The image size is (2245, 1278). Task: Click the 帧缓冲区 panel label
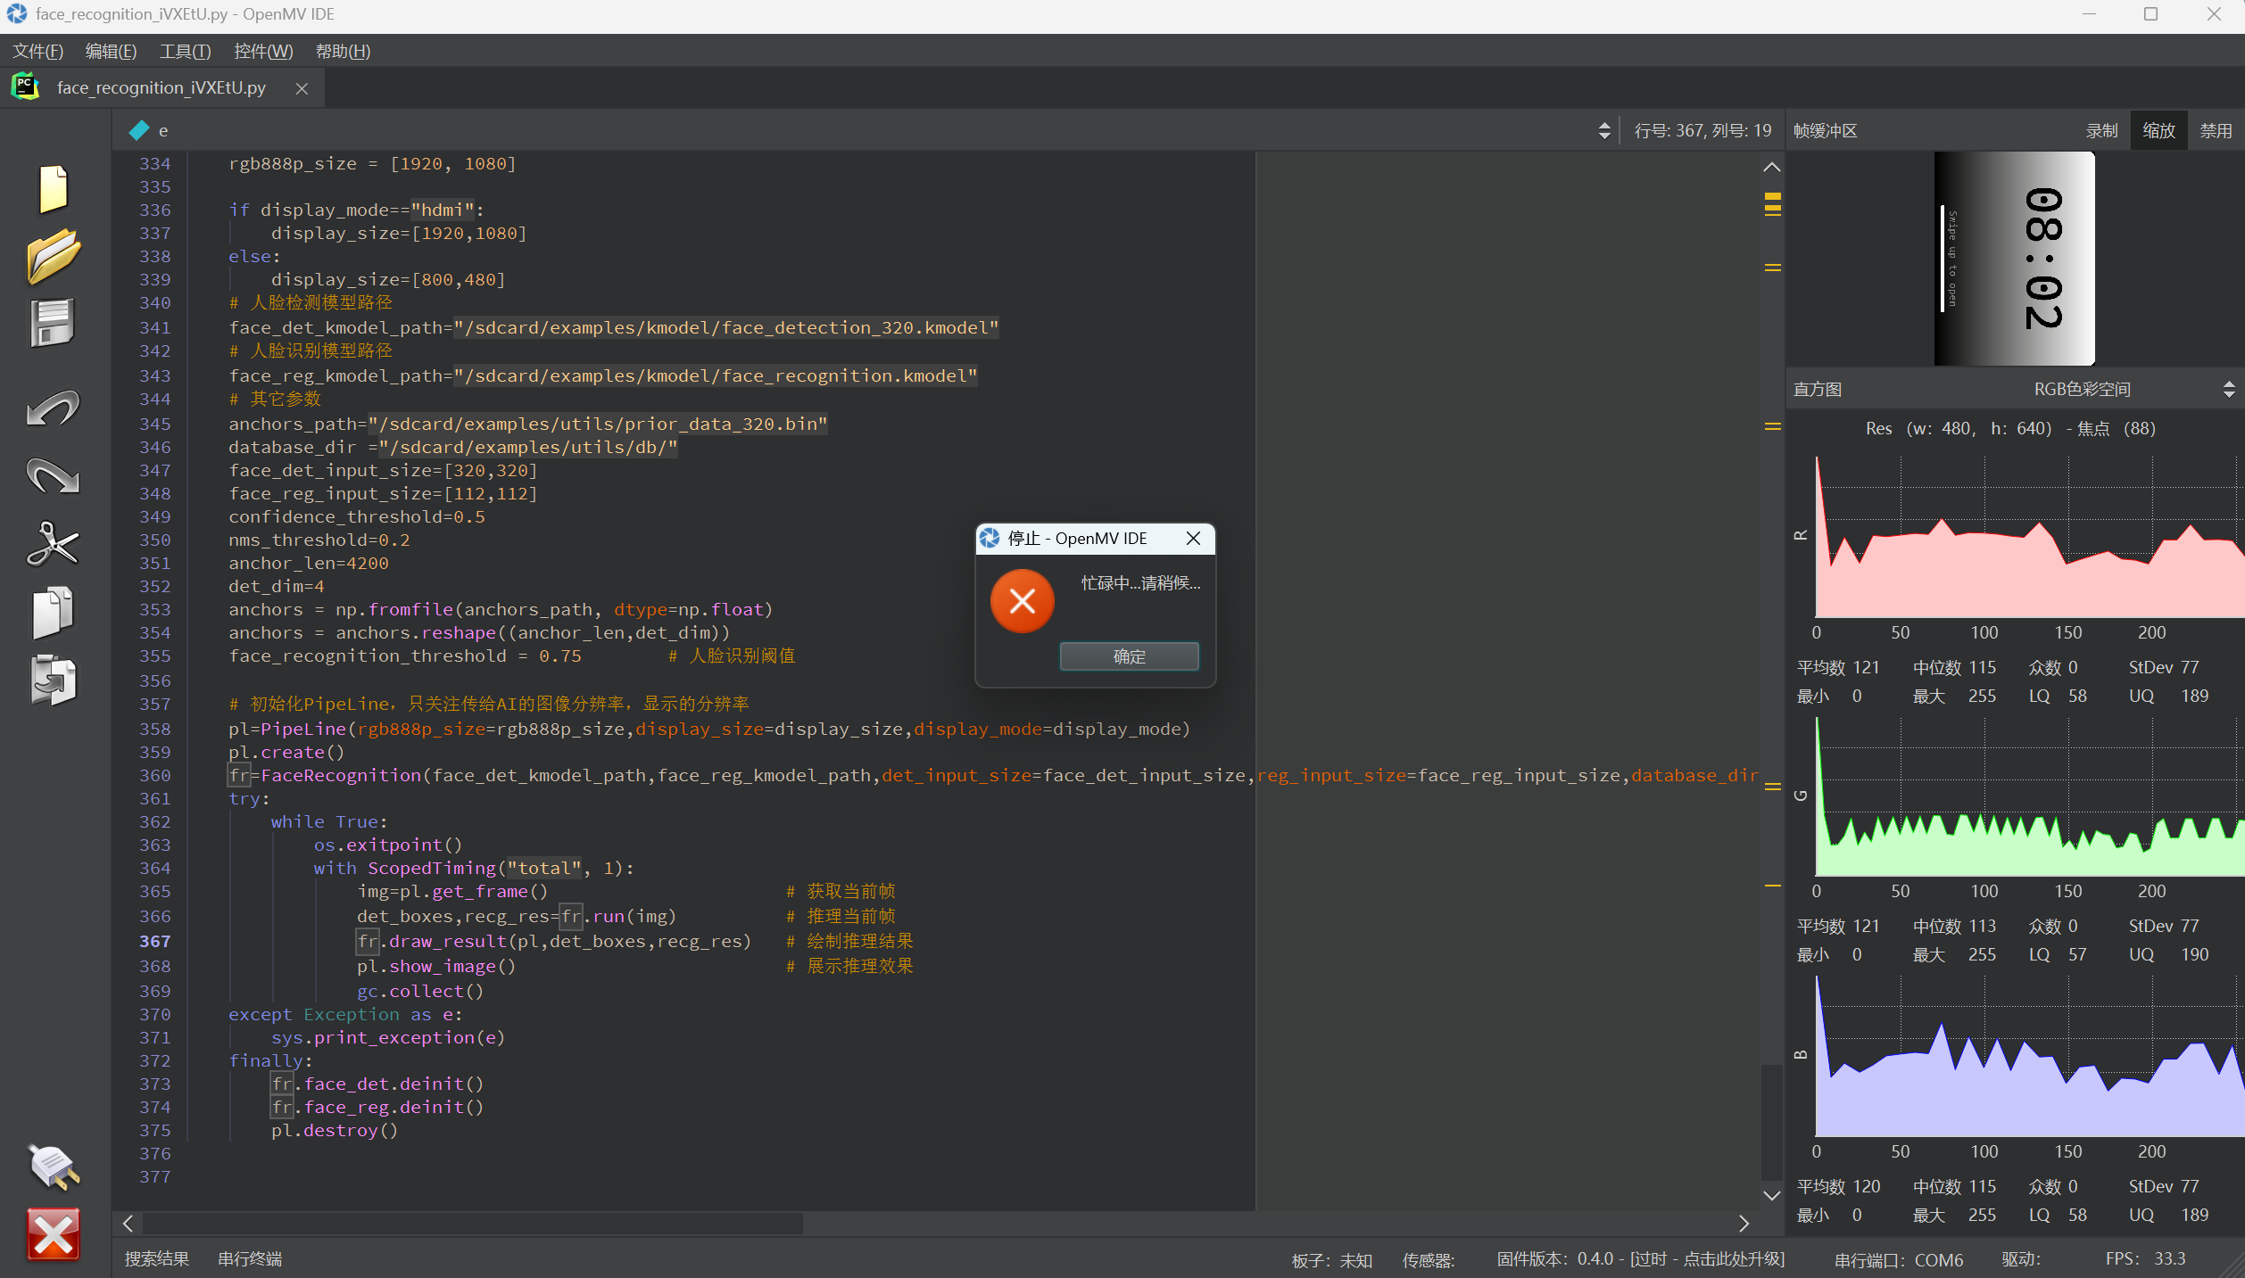point(1826,130)
